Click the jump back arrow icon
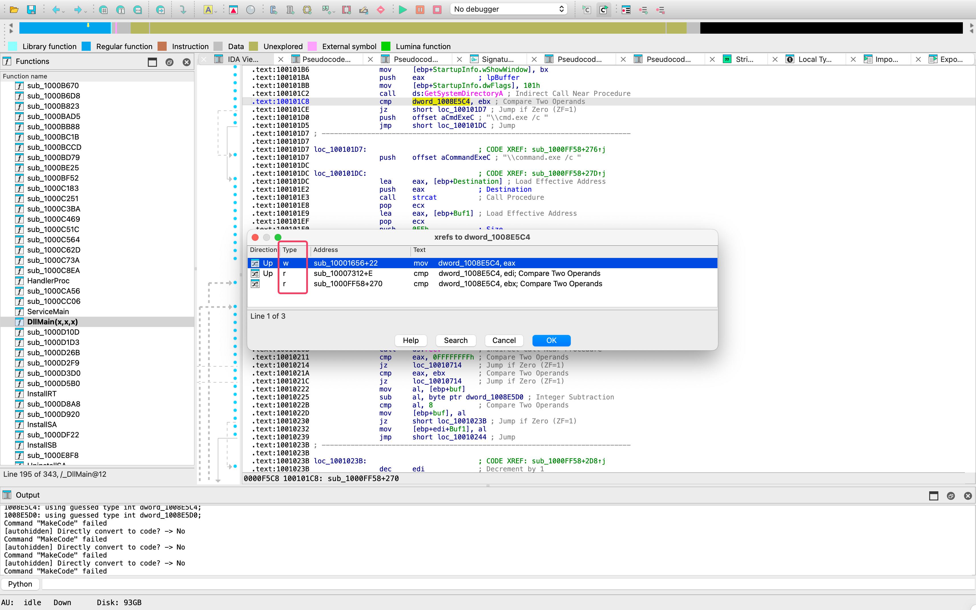 [x=56, y=9]
